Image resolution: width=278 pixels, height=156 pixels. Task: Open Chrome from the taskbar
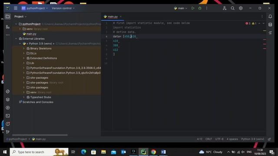pyautogui.click(x=153, y=152)
